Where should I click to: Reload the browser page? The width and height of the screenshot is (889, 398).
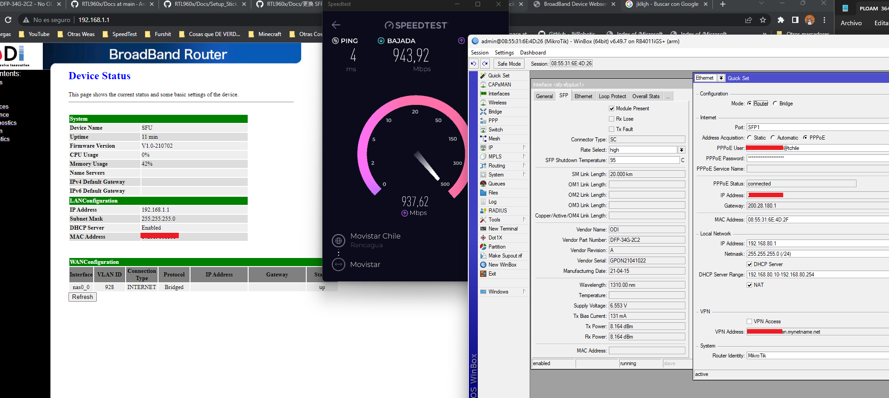click(8, 20)
